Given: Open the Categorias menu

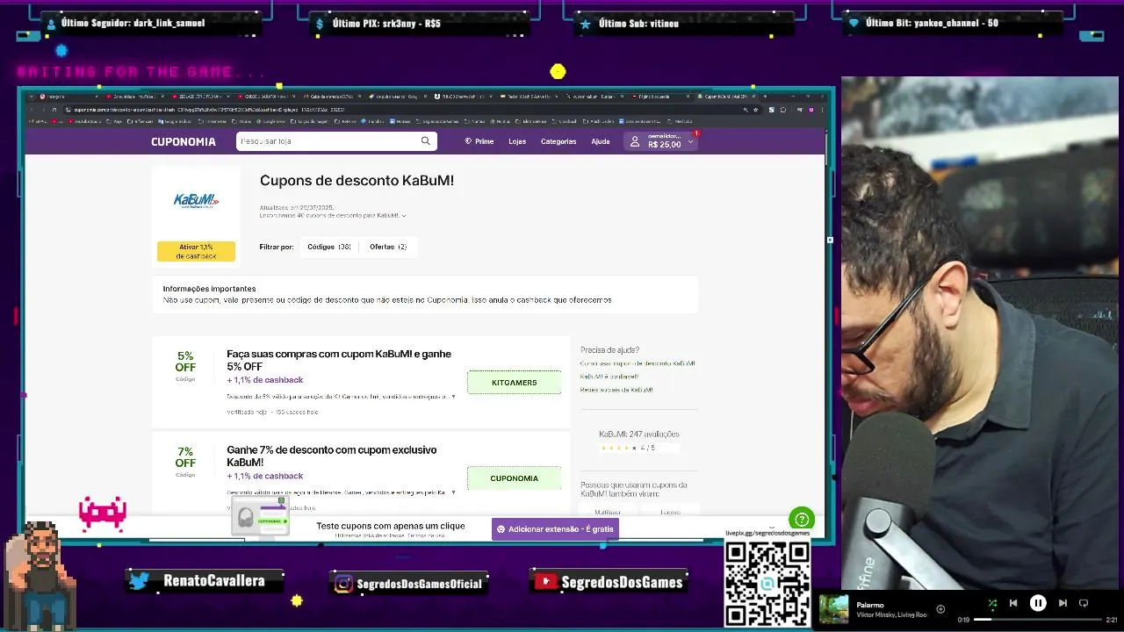Looking at the screenshot, I should click(558, 141).
